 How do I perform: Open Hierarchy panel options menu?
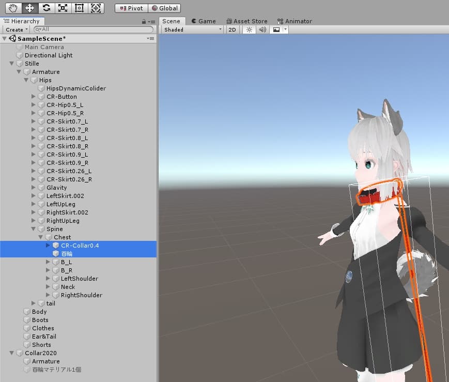click(x=152, y=22)
